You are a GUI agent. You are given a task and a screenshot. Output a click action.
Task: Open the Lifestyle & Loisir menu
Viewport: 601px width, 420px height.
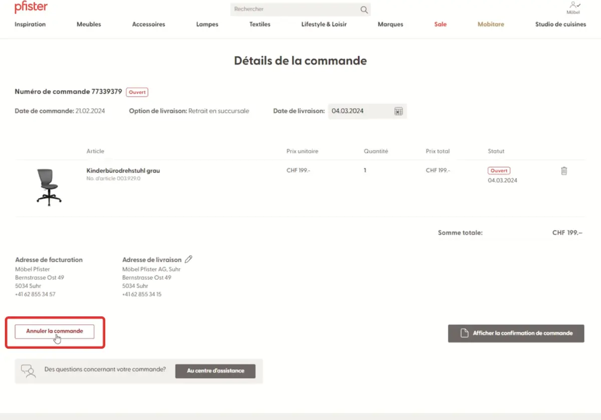(x=324, y=24)
